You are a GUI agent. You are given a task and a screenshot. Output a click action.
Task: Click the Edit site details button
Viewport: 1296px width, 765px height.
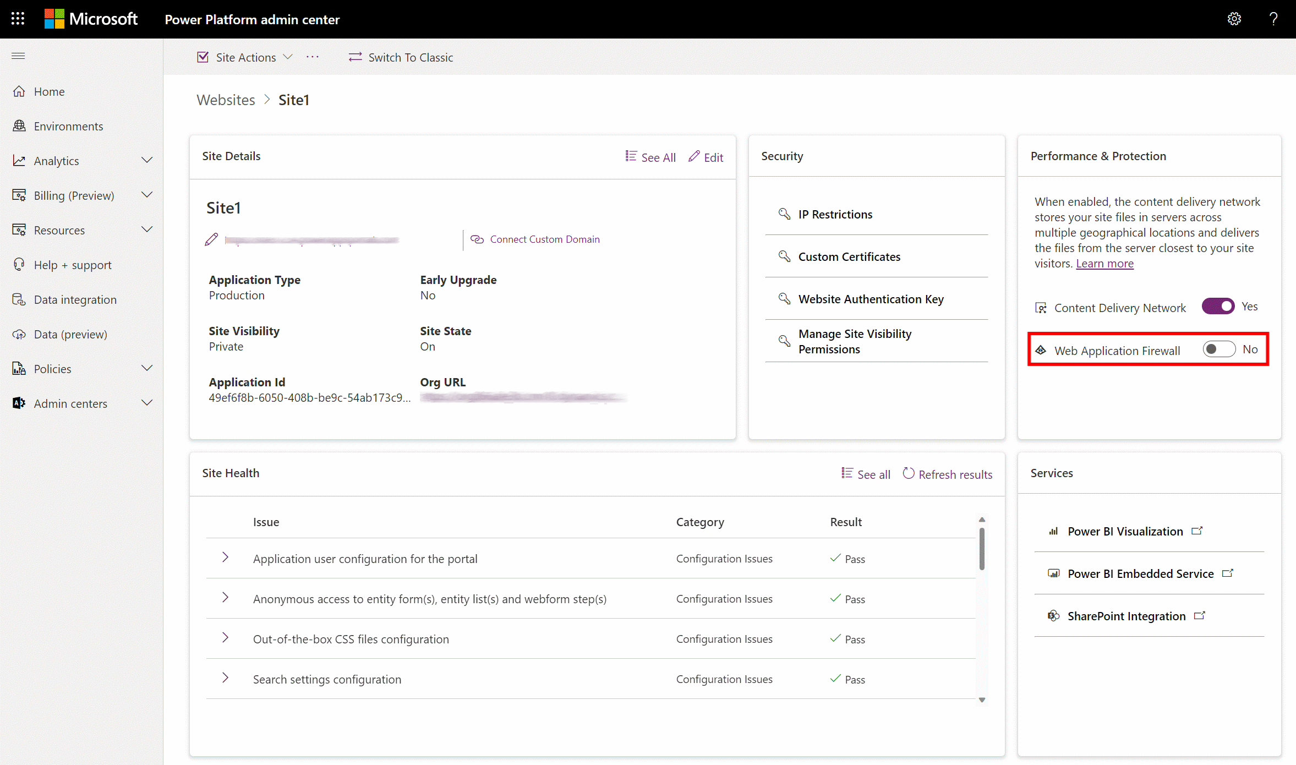pos(706,157)
